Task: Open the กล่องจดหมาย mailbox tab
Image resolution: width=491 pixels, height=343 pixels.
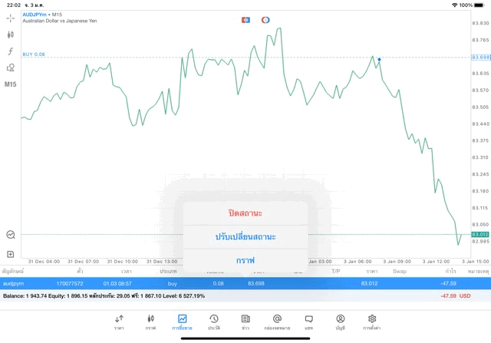Action: pyautogui.click(x=277, y=322)
